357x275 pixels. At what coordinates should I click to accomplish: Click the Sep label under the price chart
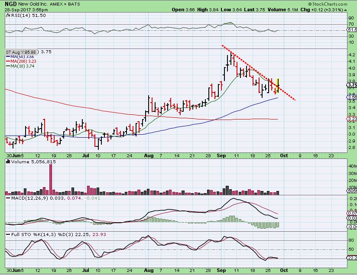tap(221, 156)
